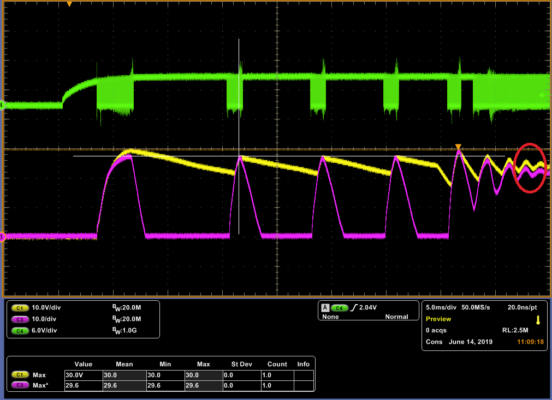The height and width of the screenshot is (400, 552).
Task: Click the C1 Max value cell 30.0V
Action: click(x=84, y=375)
